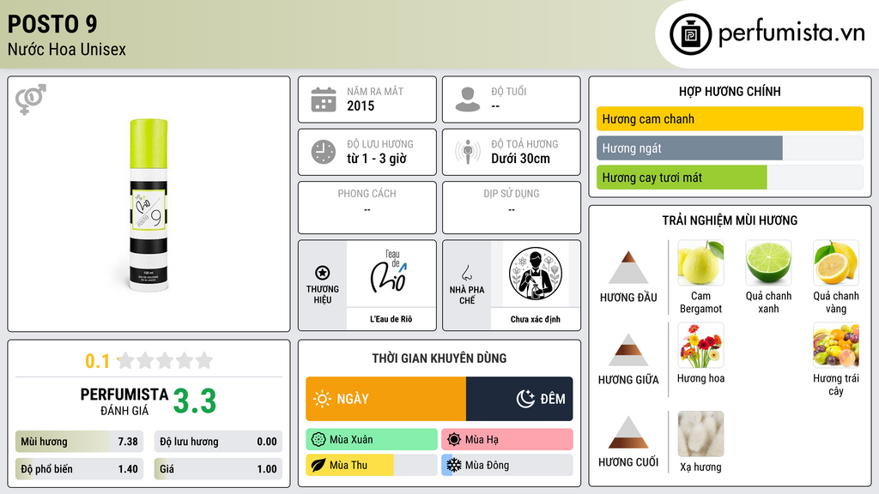Viewport: 879px width, 494px height.
Task: Click the Hương cuối pyramid icon
Action: (x=628, y=432)
